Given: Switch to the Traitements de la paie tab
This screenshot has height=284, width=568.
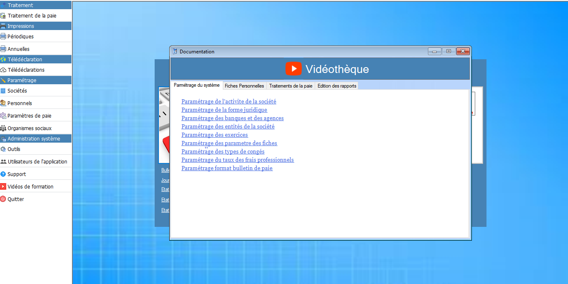Looking at the screenshot, I should tap(290, 86).
